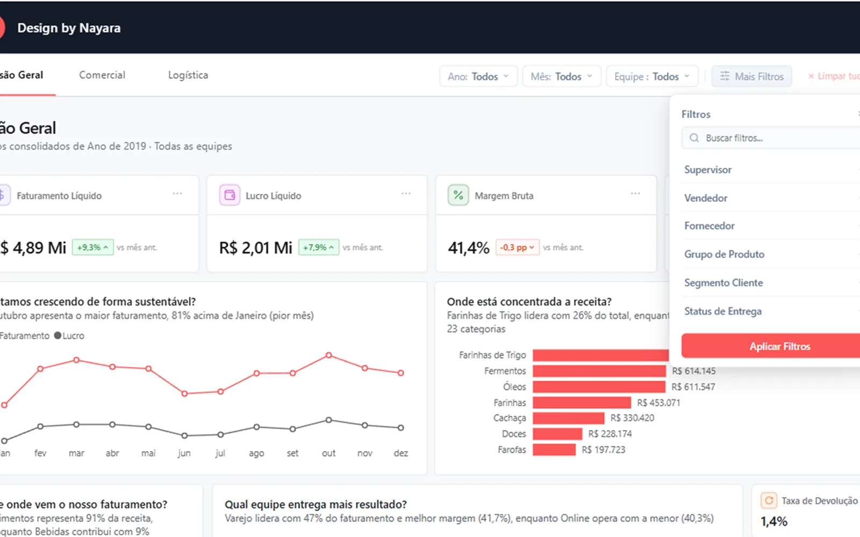Switch to the Logística tab
This screenshot has height=537, width=860.
188,75
